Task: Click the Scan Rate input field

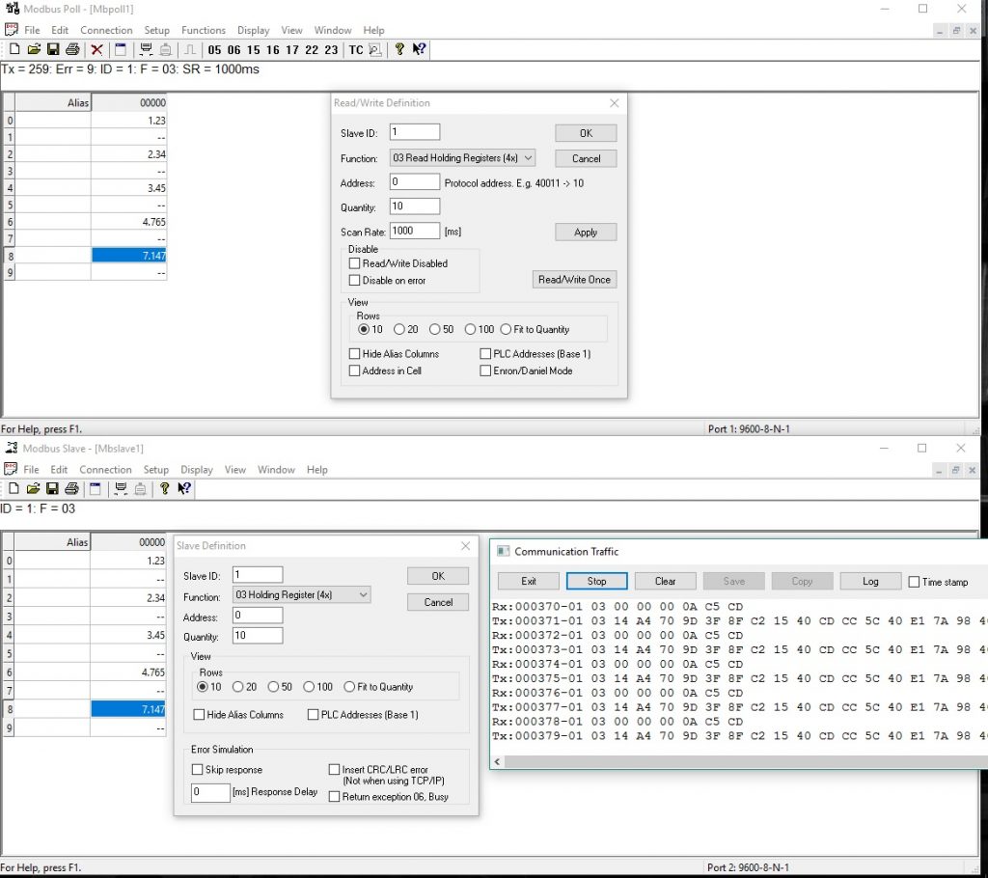Action: pyautogui.click(x=415, y=232)
